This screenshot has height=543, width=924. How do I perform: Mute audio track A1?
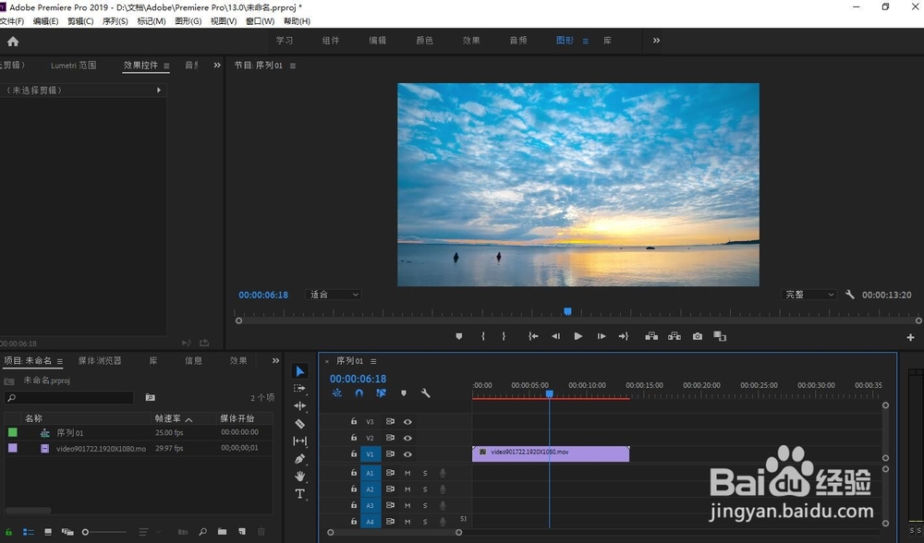pyautogui.click(x=407, y=473)
